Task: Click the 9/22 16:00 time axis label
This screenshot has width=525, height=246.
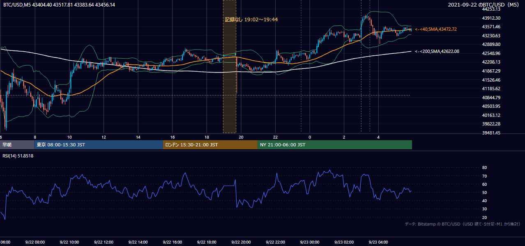Action: [x=172, y=242]
